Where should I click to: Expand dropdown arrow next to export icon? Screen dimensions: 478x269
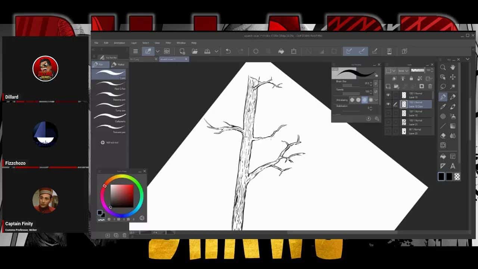pos(216,51)
